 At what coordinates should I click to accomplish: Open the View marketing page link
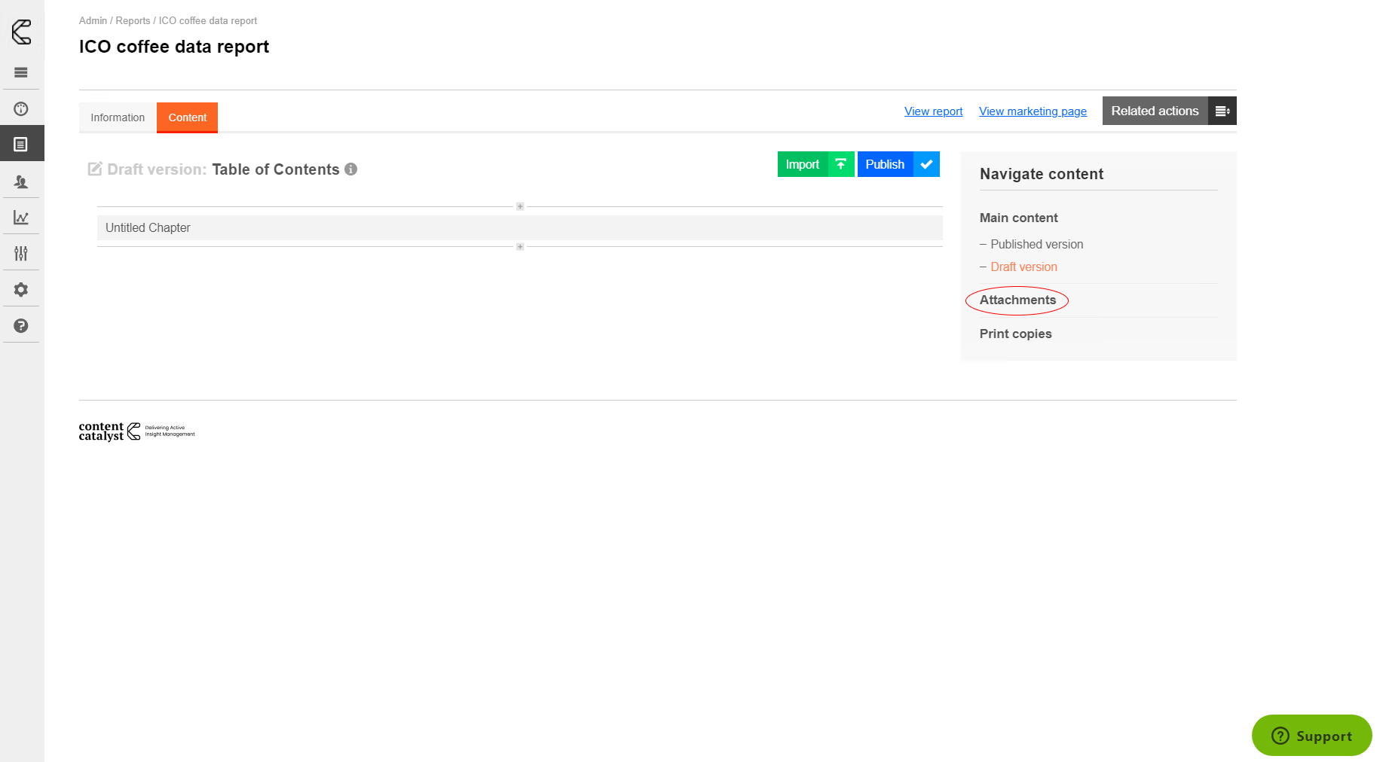(x=1033, y=111)
